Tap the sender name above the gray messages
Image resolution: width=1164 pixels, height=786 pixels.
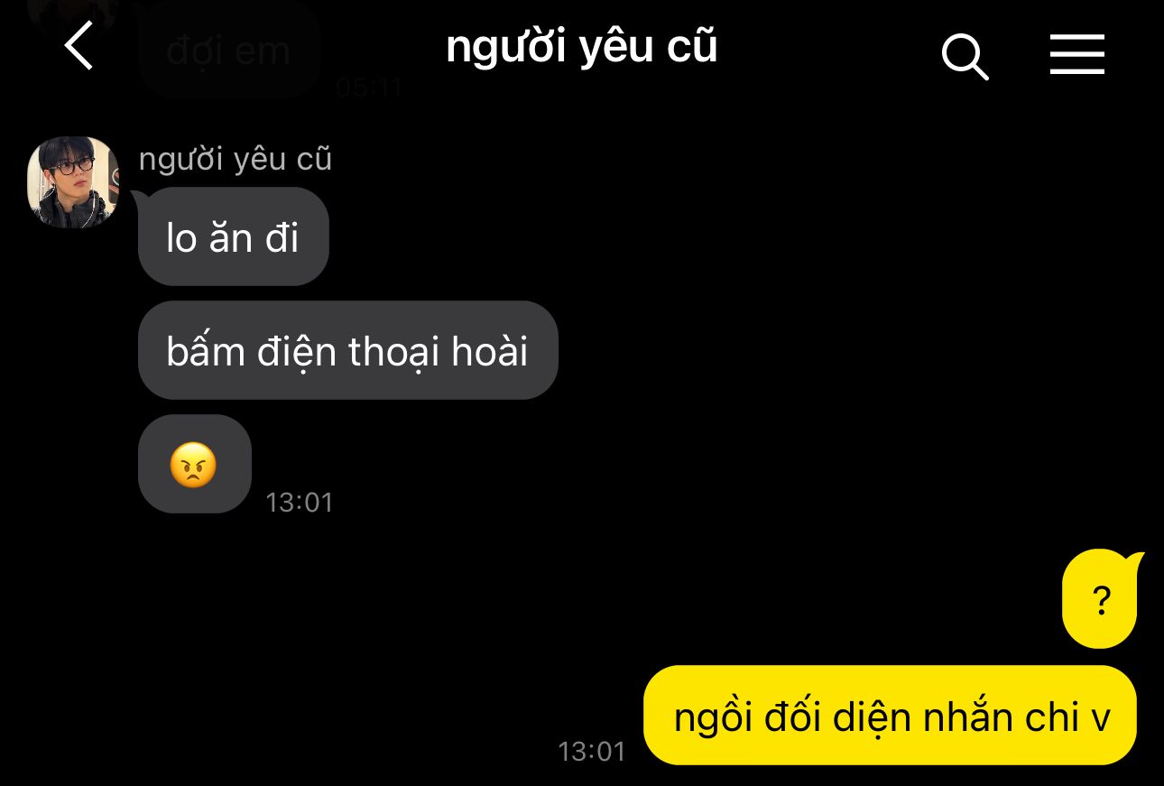tap(236, 159)
